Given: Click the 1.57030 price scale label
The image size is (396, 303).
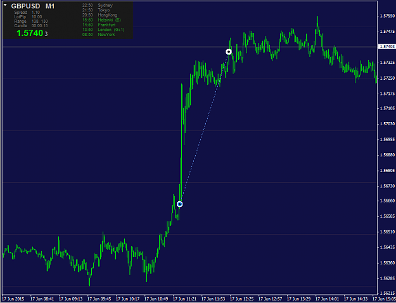Looking at the screenshot, I should pos(387,124).
